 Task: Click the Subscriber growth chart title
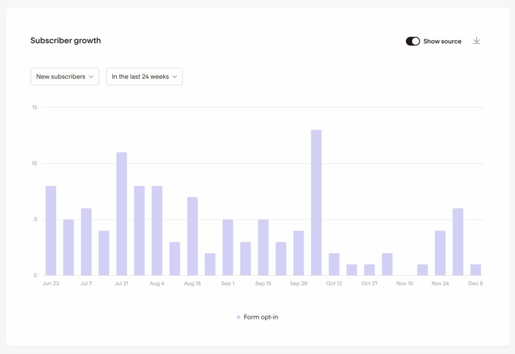[65, 40]
